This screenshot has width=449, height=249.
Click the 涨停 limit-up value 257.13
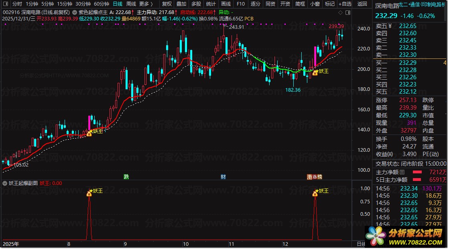click(x=408, y=100)
